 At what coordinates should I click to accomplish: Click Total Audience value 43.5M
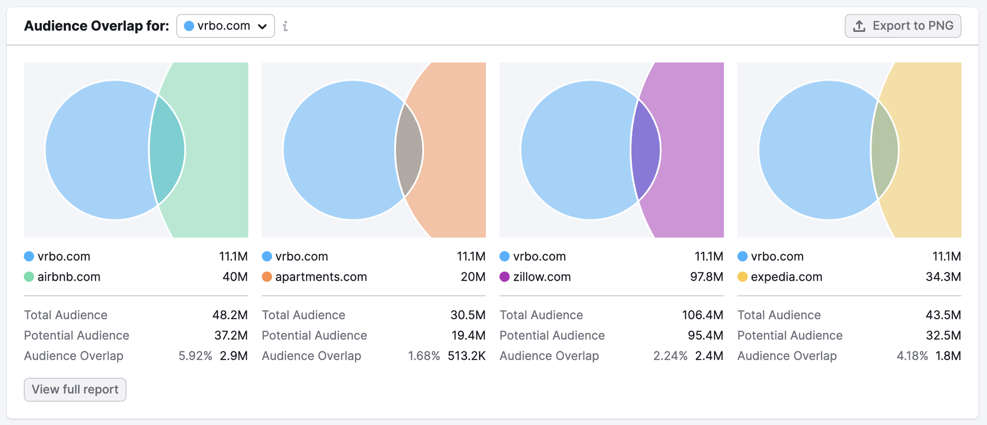click(x=944, y=315)
